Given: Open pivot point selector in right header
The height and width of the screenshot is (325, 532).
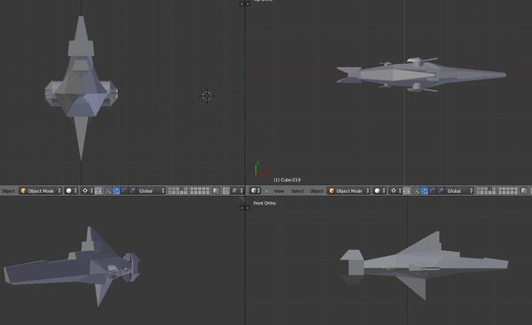Looking at the screenshot, I should pos(395,191).
